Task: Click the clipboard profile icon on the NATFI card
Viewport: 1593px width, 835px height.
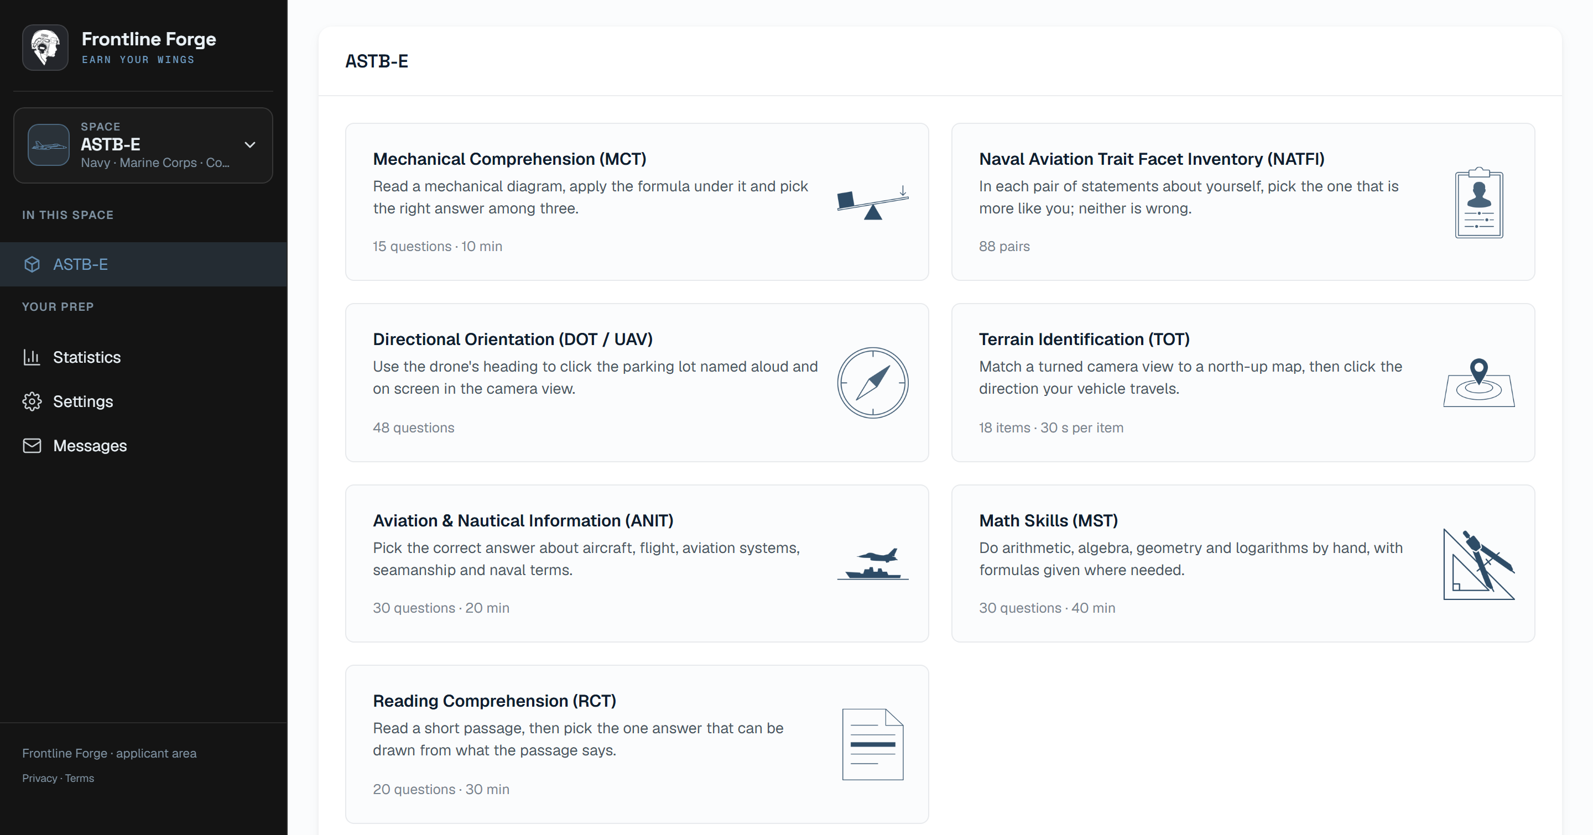Action: click(x=1479, y=203)
